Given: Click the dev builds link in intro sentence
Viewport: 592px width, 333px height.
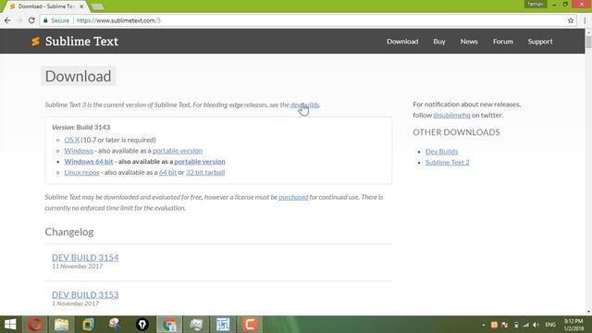Looking at the screenshot, I should 304,105.
